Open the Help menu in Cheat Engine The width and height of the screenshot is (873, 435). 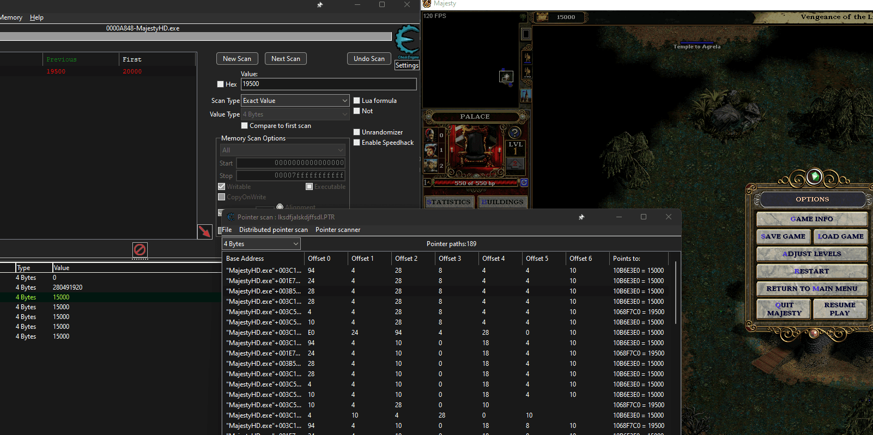click(37, 17)
